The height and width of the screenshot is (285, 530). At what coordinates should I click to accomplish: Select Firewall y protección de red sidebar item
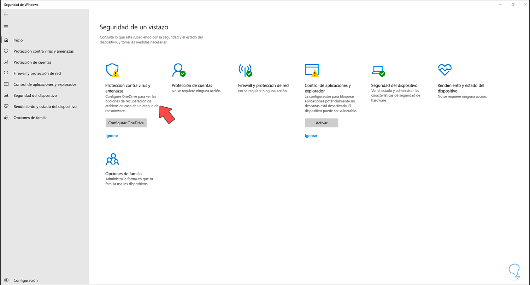click(37, 73)
